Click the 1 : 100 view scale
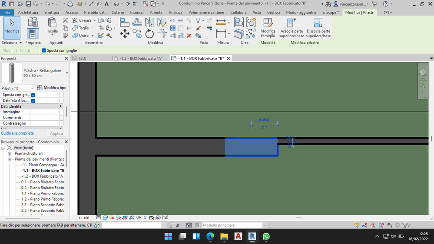Viewport: 434px width, 244px height. 83,218
